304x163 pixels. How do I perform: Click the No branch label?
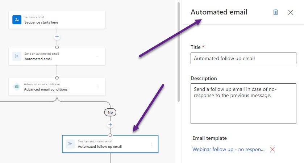110,113
